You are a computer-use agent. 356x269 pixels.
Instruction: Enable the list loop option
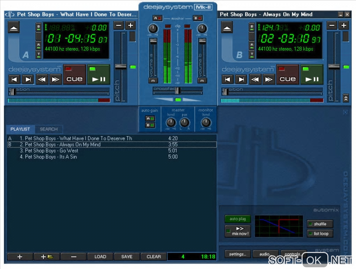point(320,234)
